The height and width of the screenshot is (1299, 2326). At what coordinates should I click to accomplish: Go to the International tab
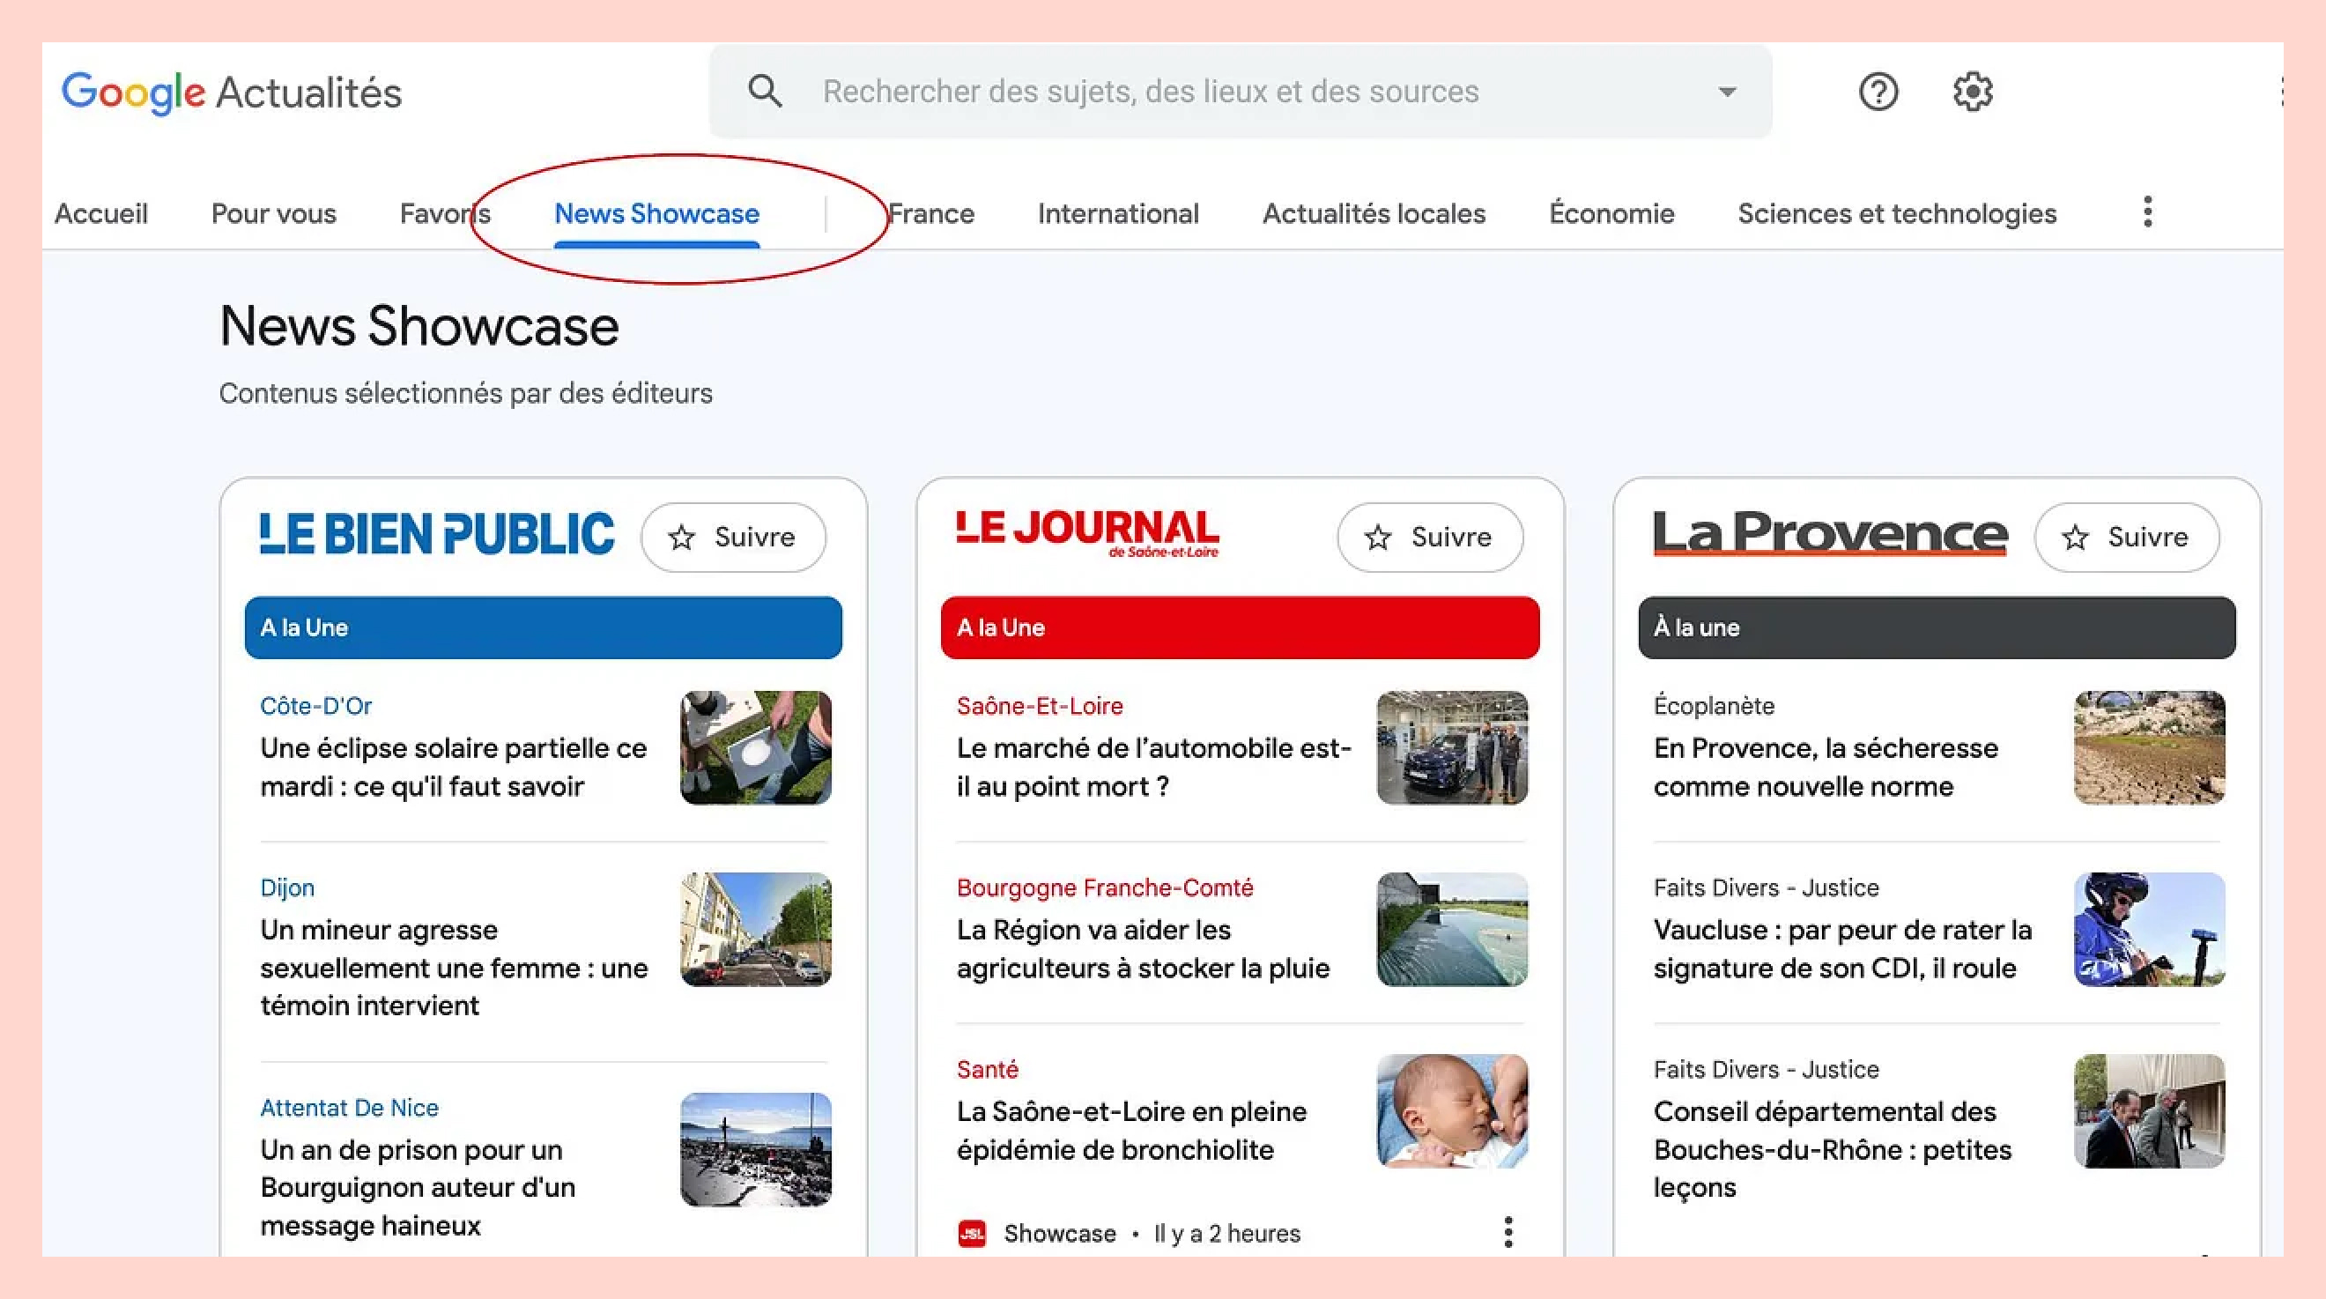[x=1118, y=213]
